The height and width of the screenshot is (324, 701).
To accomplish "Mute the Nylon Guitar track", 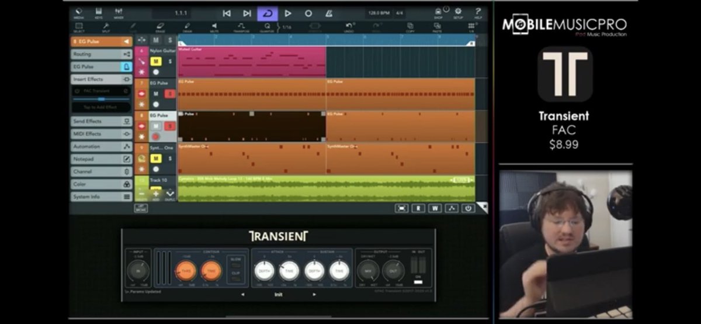I will [156, 61].
